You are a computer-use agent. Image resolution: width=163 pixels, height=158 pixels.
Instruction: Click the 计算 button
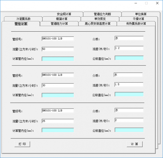[134, 144]
